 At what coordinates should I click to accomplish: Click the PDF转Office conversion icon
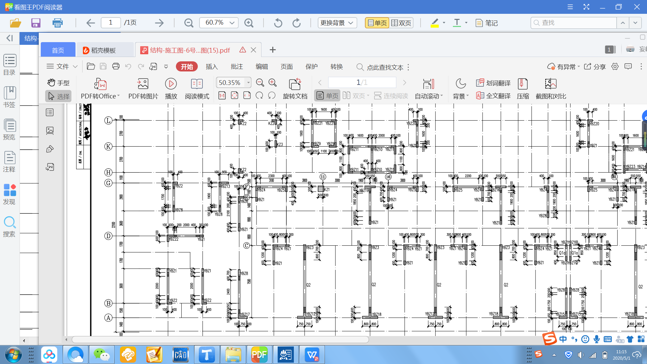pos(100,84)
